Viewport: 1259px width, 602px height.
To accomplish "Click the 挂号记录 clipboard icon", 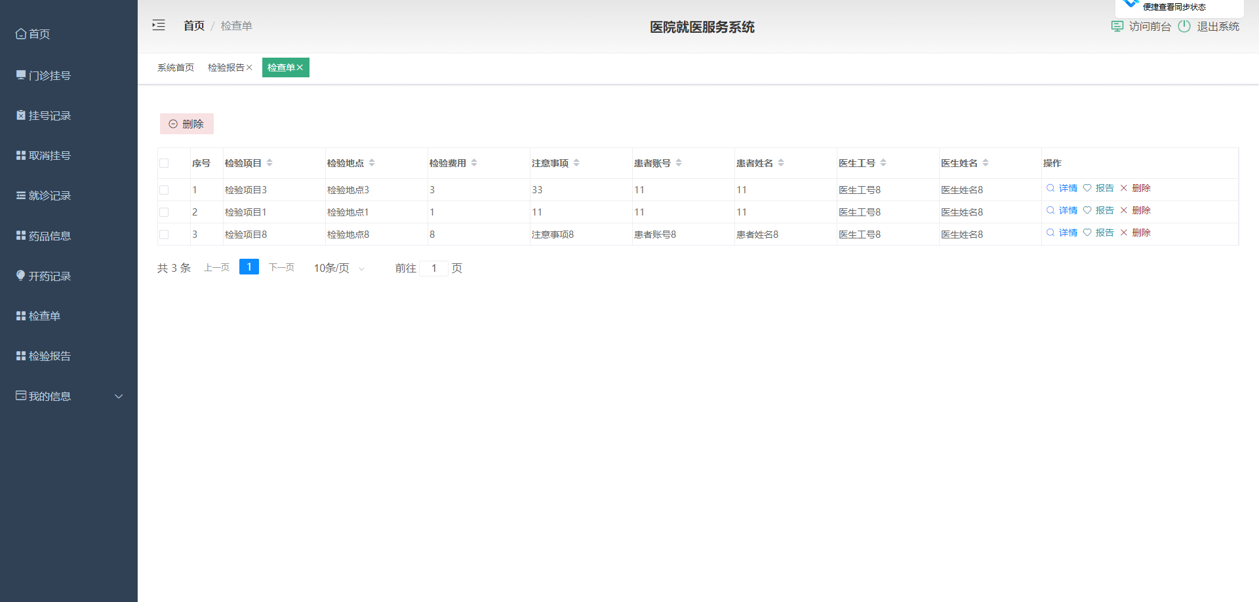I will [x=21, y=115].
